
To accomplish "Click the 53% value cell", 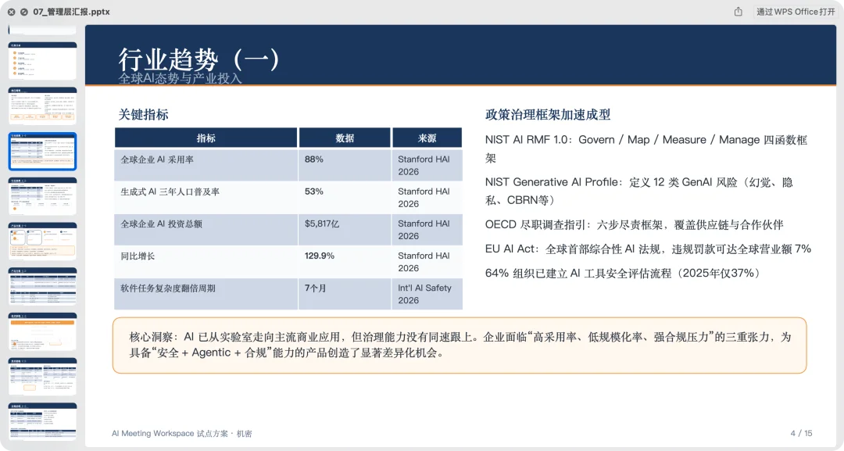I will 345,197.
